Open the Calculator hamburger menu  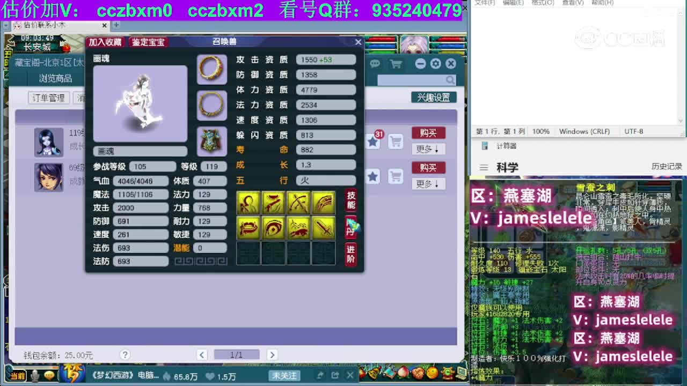(x=484, y=168)
